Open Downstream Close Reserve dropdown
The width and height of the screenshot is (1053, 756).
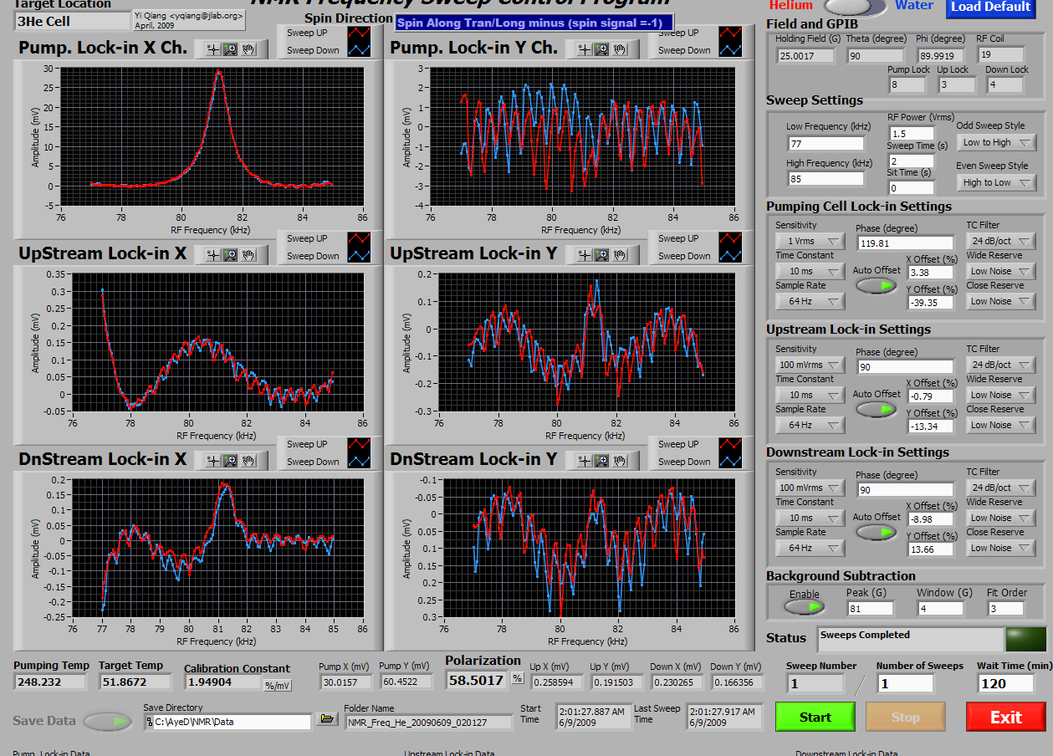(x=1001, y=548)
